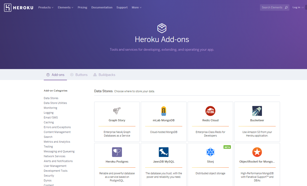Open the Network Services category

click(54, 156)
